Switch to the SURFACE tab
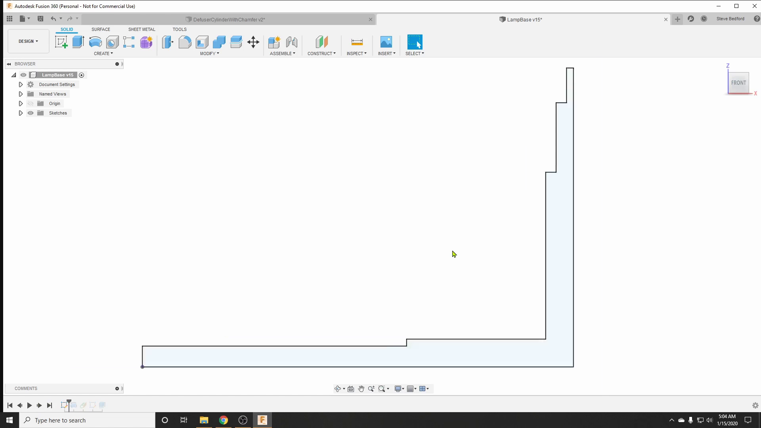Viewport: 761px width, 428px height. [x=101, y=29]
